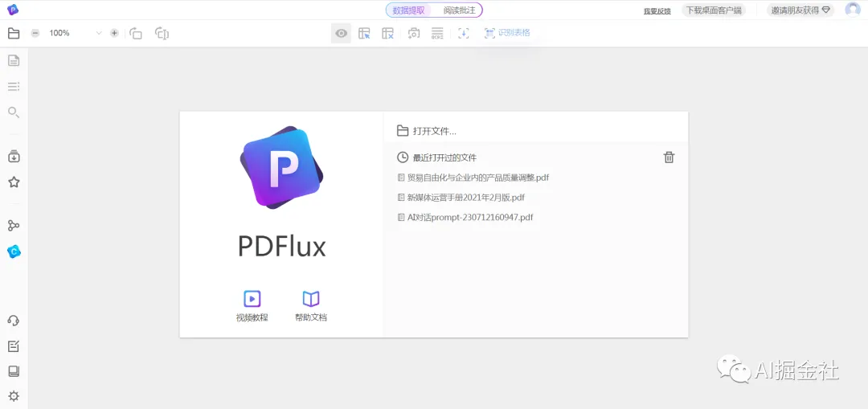The image size is (868, 409).
Task: Click the download into frame icon
Action: click(464, 33)
